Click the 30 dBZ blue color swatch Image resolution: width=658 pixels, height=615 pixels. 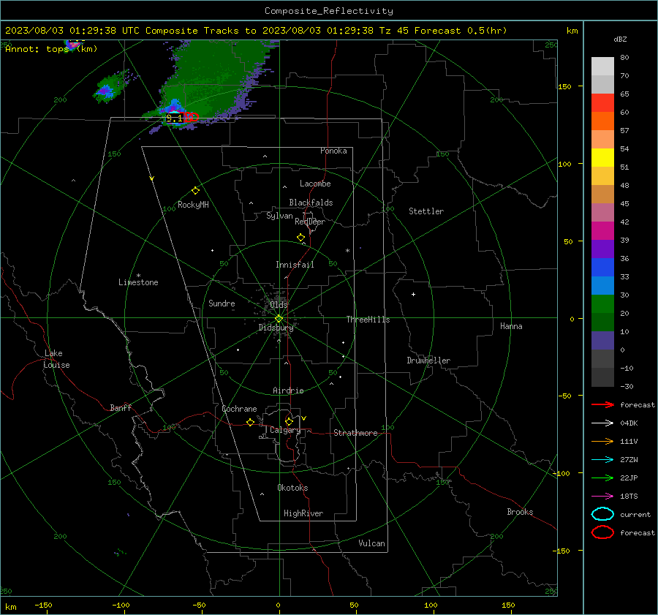[x=602, y=285]
